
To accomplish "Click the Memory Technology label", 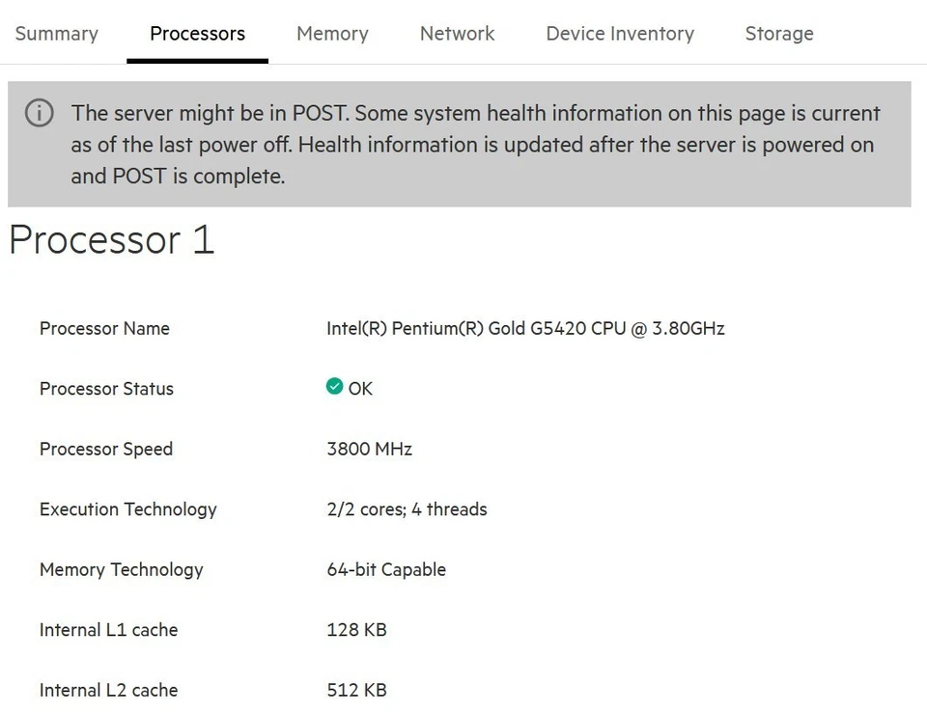I will [x=121, y=569].
